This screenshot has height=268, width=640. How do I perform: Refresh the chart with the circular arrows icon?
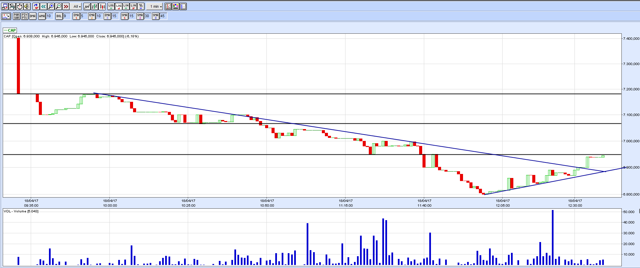[36, 6]
